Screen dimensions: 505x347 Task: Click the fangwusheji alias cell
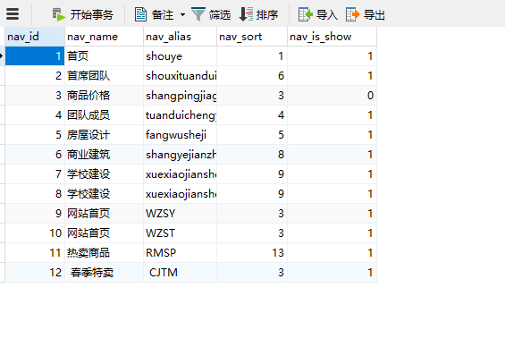[x=180, y=135]
